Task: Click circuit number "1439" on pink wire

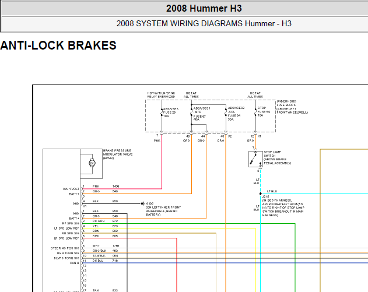Action: click(x=115, y=187)
